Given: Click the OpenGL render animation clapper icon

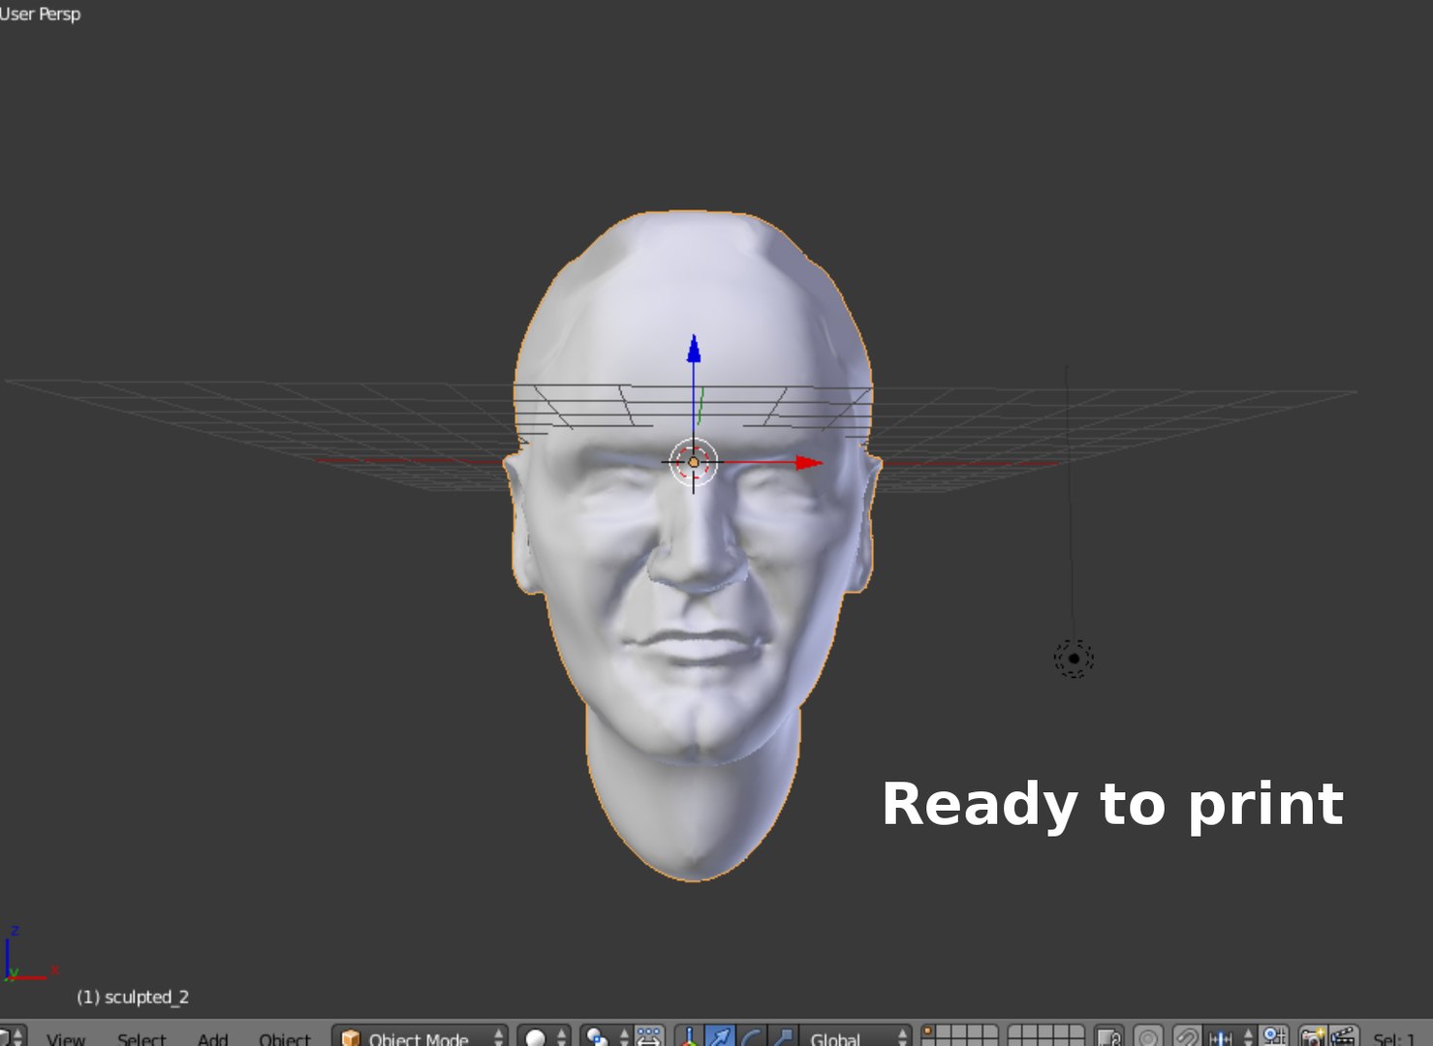Looking at the screenshot, I should [1343, 1036].
